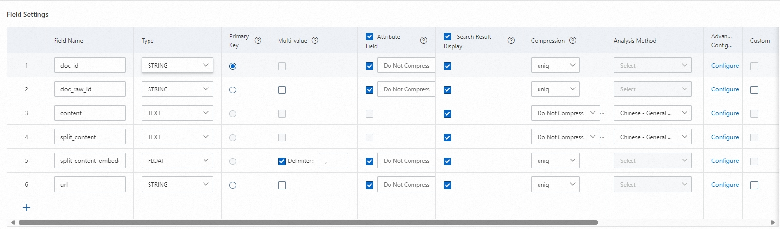Open the Type dropdown for doc_id

coord(177,65)
